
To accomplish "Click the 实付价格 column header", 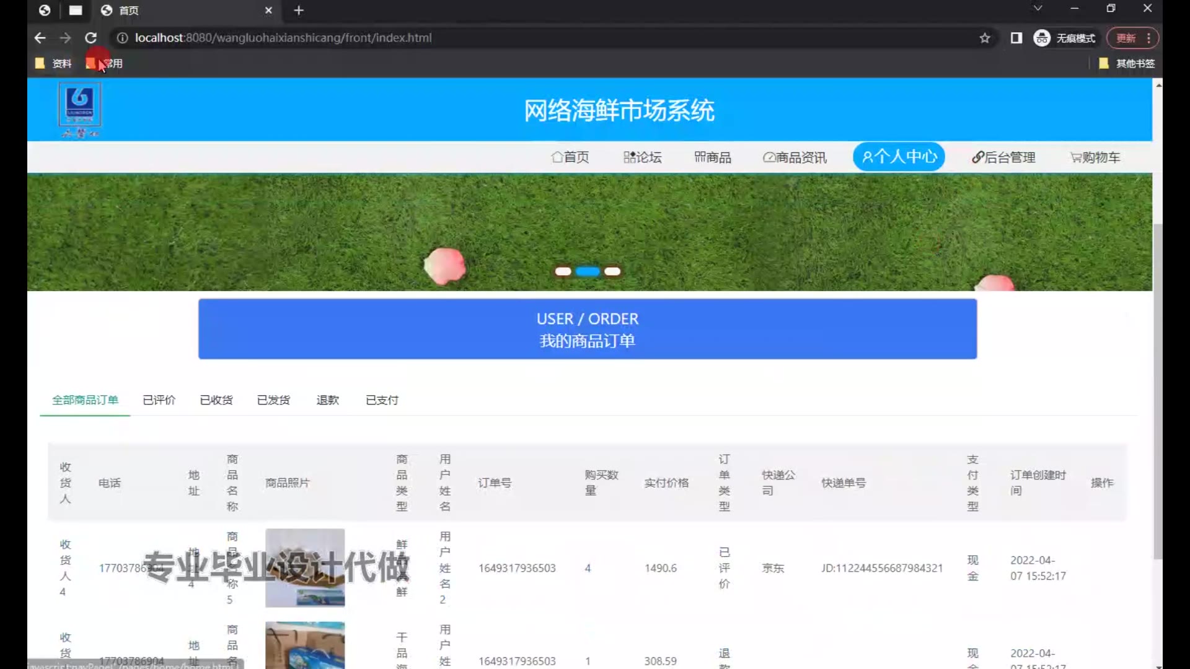I will pos(666,483).
